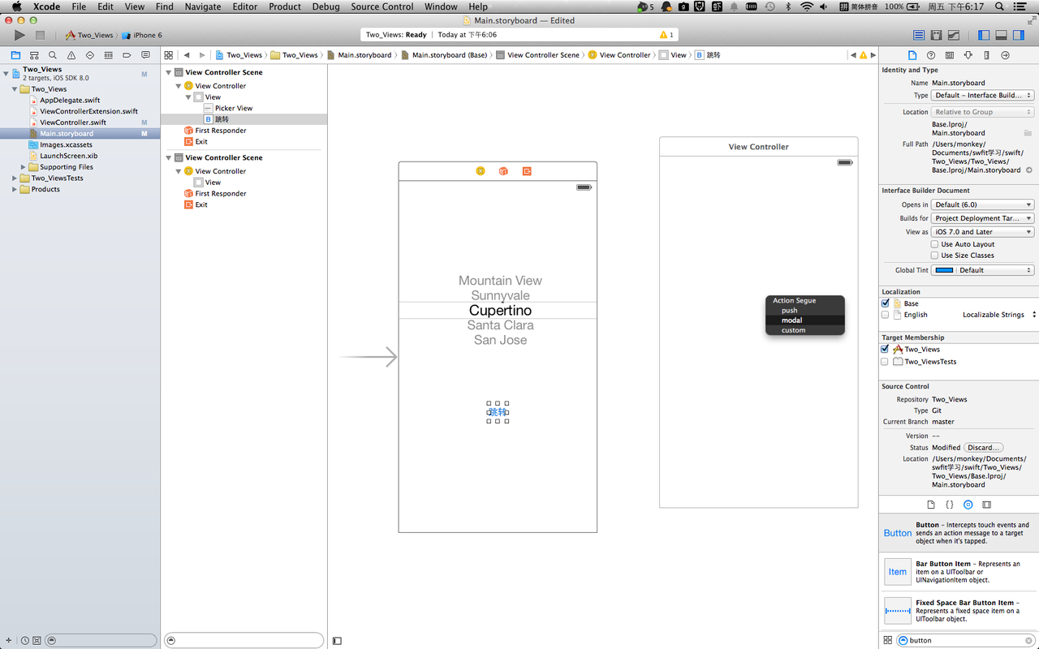The image size is (1039, 649).
Task: Select the File inspector tab
Action: [x=912, y=55]
